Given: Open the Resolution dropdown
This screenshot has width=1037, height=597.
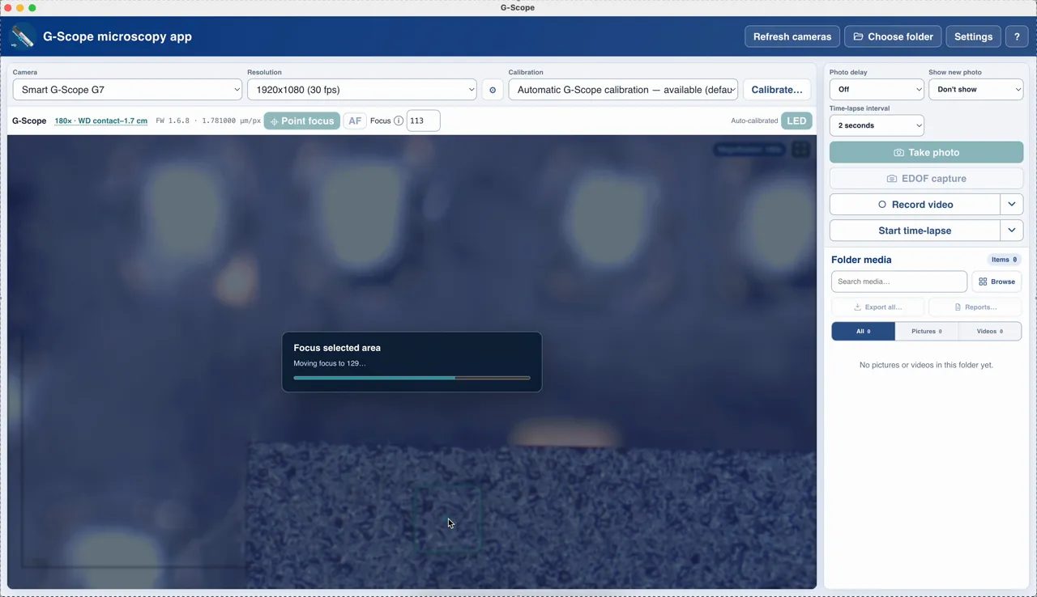Looking at the screenshot, I should [362, 90].
